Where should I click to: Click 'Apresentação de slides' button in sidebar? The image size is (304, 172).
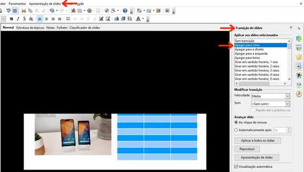point(256,157)
